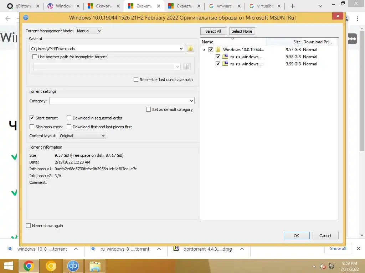Screen dimensions: 365x273
Task: Open the Windows Start button
Action: pyautogui.click(x=9, y=266)
